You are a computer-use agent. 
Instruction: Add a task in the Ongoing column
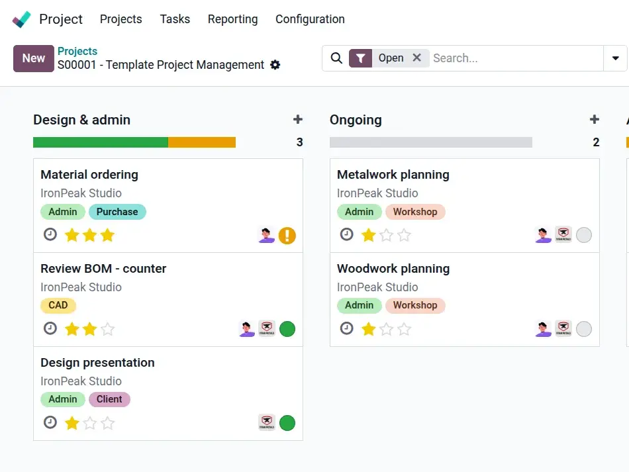595,120
